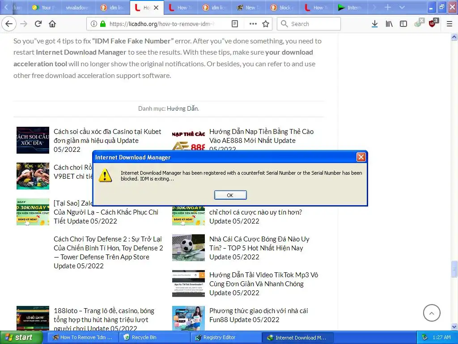Click the forward navigation arrow
The height and width of the screenshot is (344, 458).
click(24, 24)
